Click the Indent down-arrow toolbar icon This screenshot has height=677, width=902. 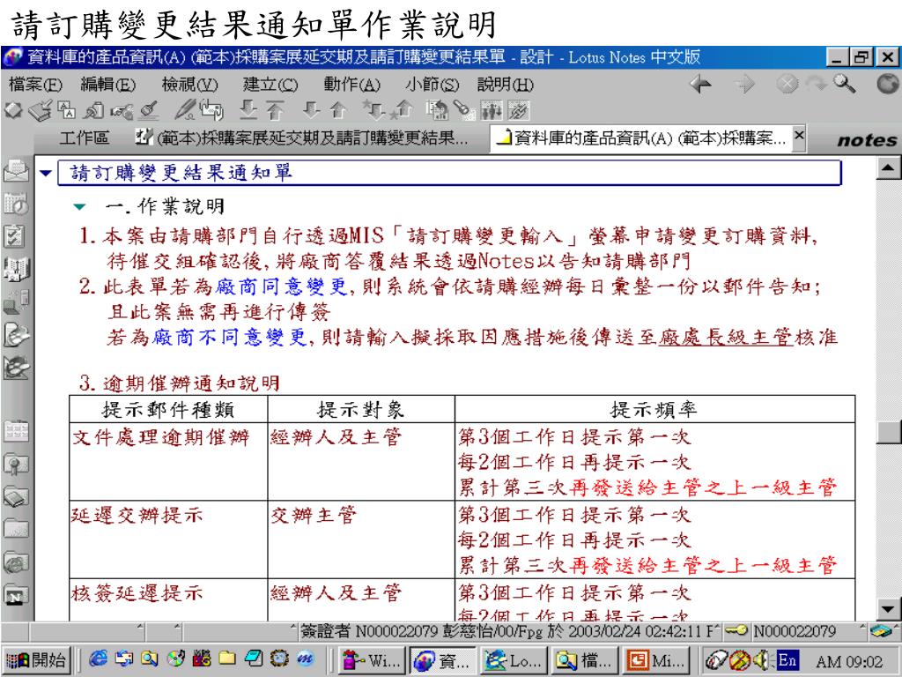(248, 109)
